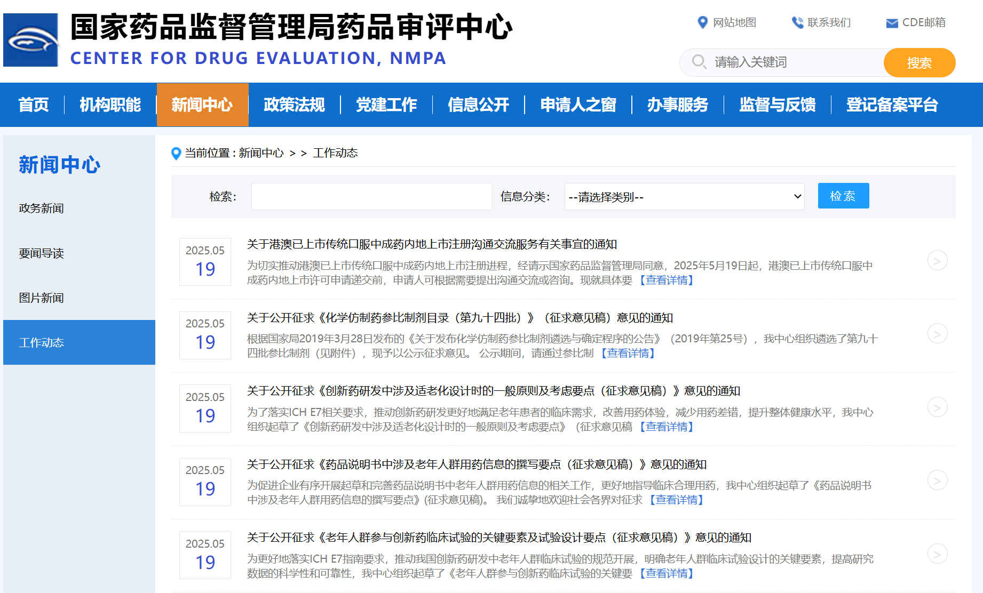This screenshot has height=593, width=983.
Task: Open 首页 in the navigation bar
Action: pyautogui.click(x=34, y=105)
